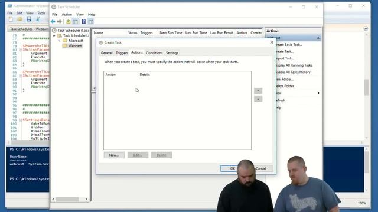Click the Author column header
The height and width of the screenshot is (212, 378).
(242, 33)
